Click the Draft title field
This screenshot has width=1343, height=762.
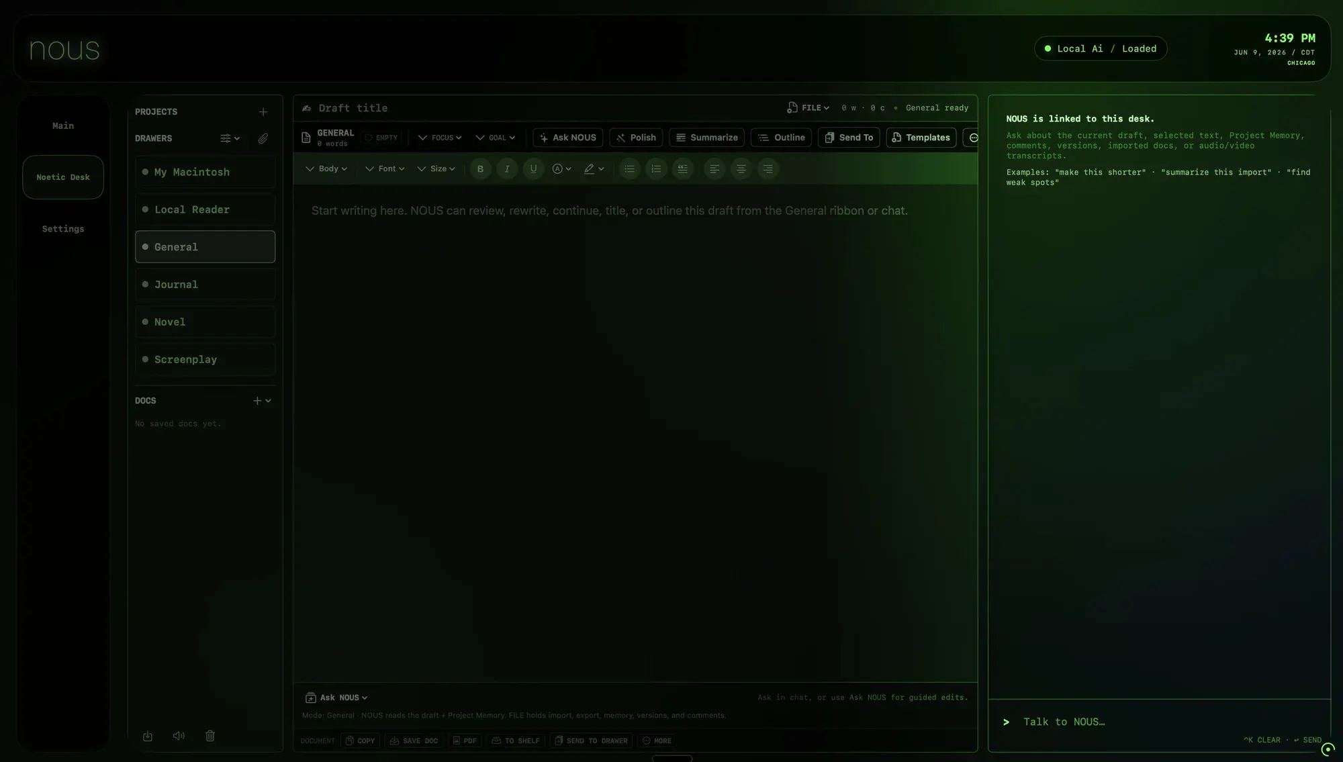pos(353,108)
